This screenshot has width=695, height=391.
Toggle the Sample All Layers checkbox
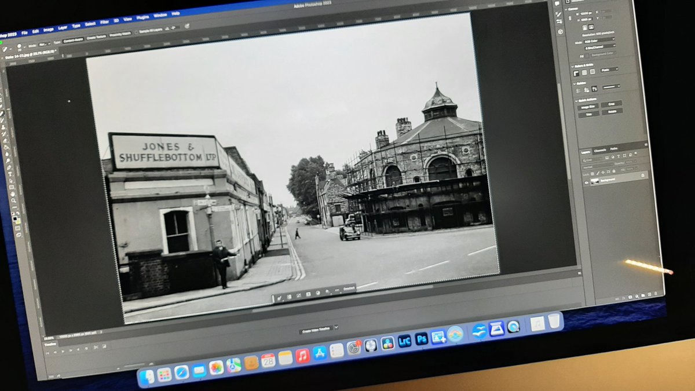point(136,32)
